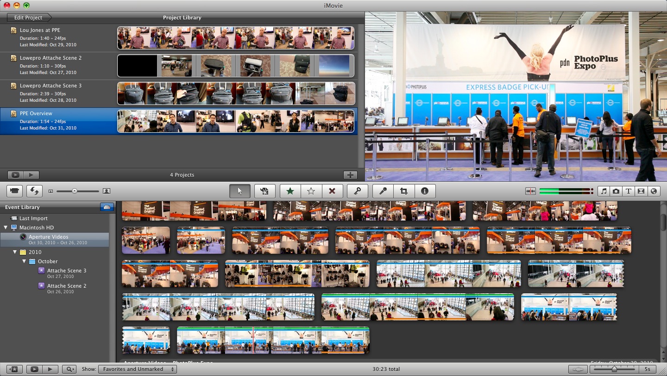Collapse the Macintosh HD tree item
Screen dimensions: 667x376
[6, 228]
